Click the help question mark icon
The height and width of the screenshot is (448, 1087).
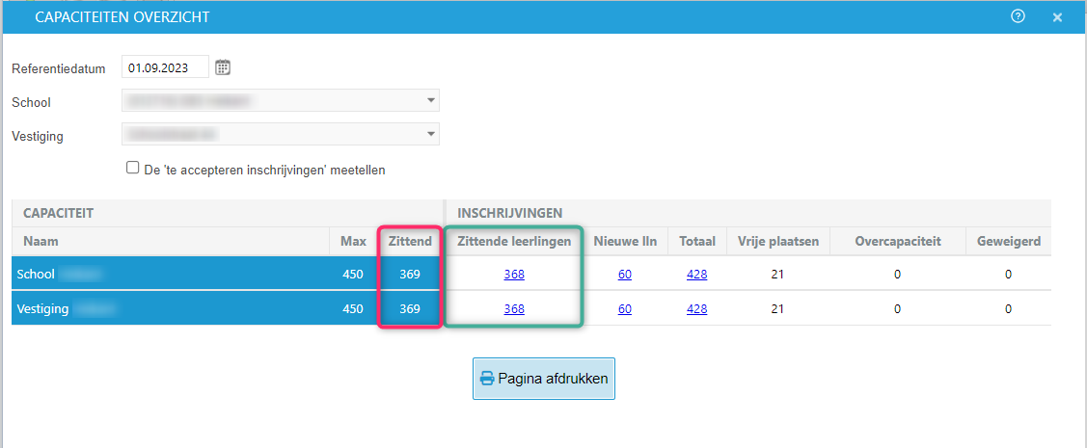click(1018, 16)
